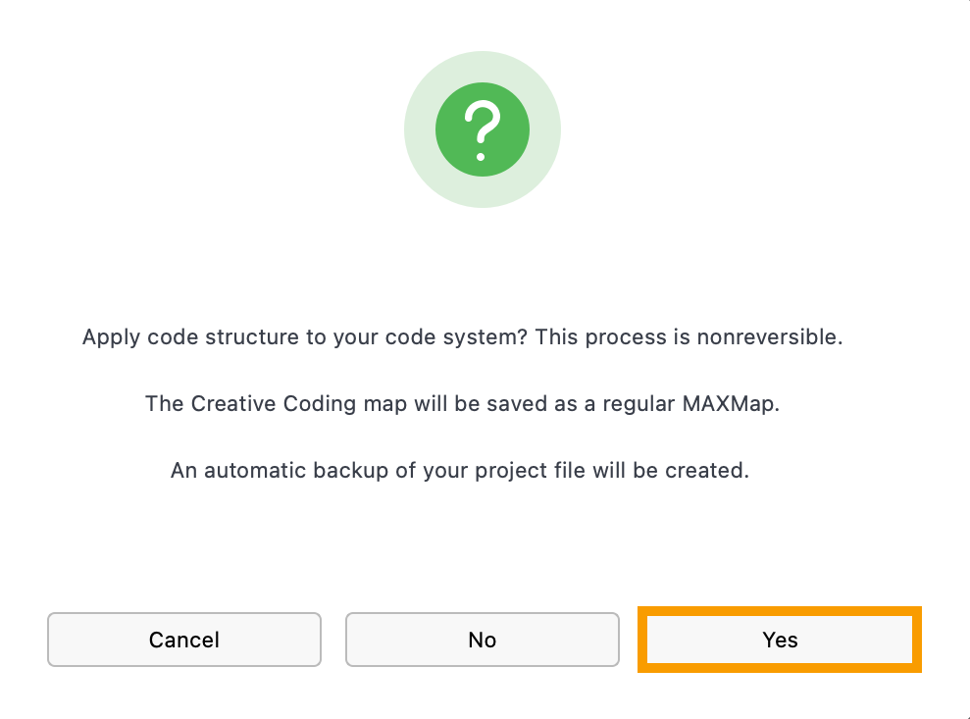Abort the operation using Cancel

pyautogui.click(x=184, y=640)
